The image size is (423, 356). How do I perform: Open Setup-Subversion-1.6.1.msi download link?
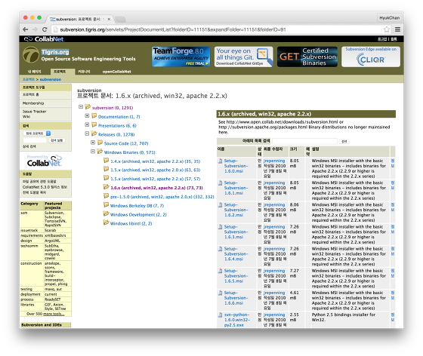(x=236, y=188)
